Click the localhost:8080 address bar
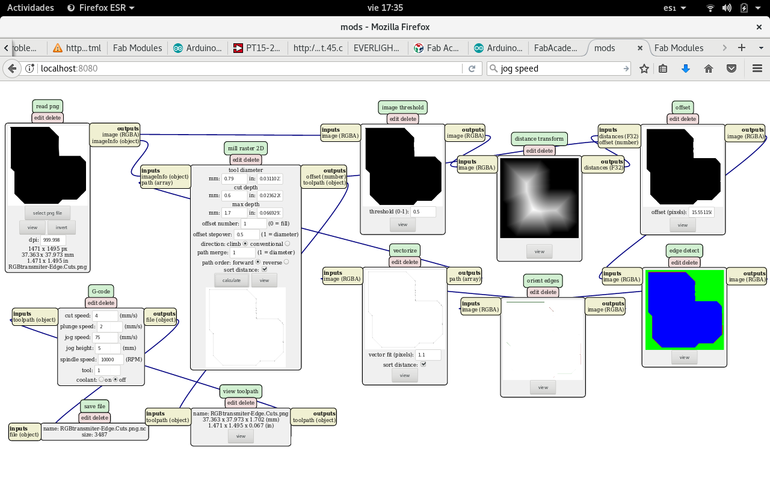The width and height of the screenshot is (770, 481). 251,69
